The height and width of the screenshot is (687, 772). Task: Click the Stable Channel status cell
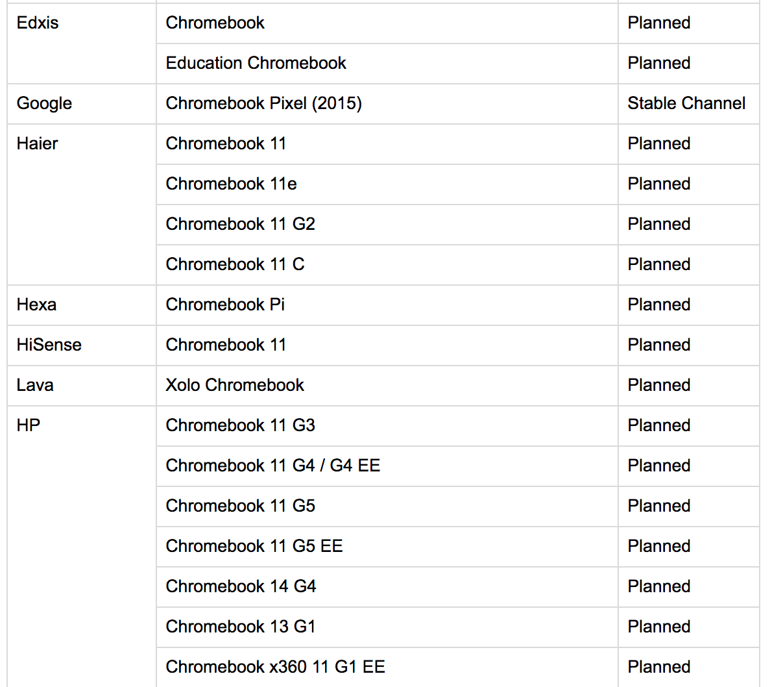click(686, 103)
